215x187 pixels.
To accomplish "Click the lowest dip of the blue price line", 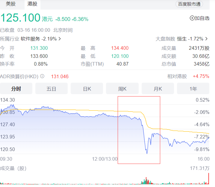I will [147, 153].
